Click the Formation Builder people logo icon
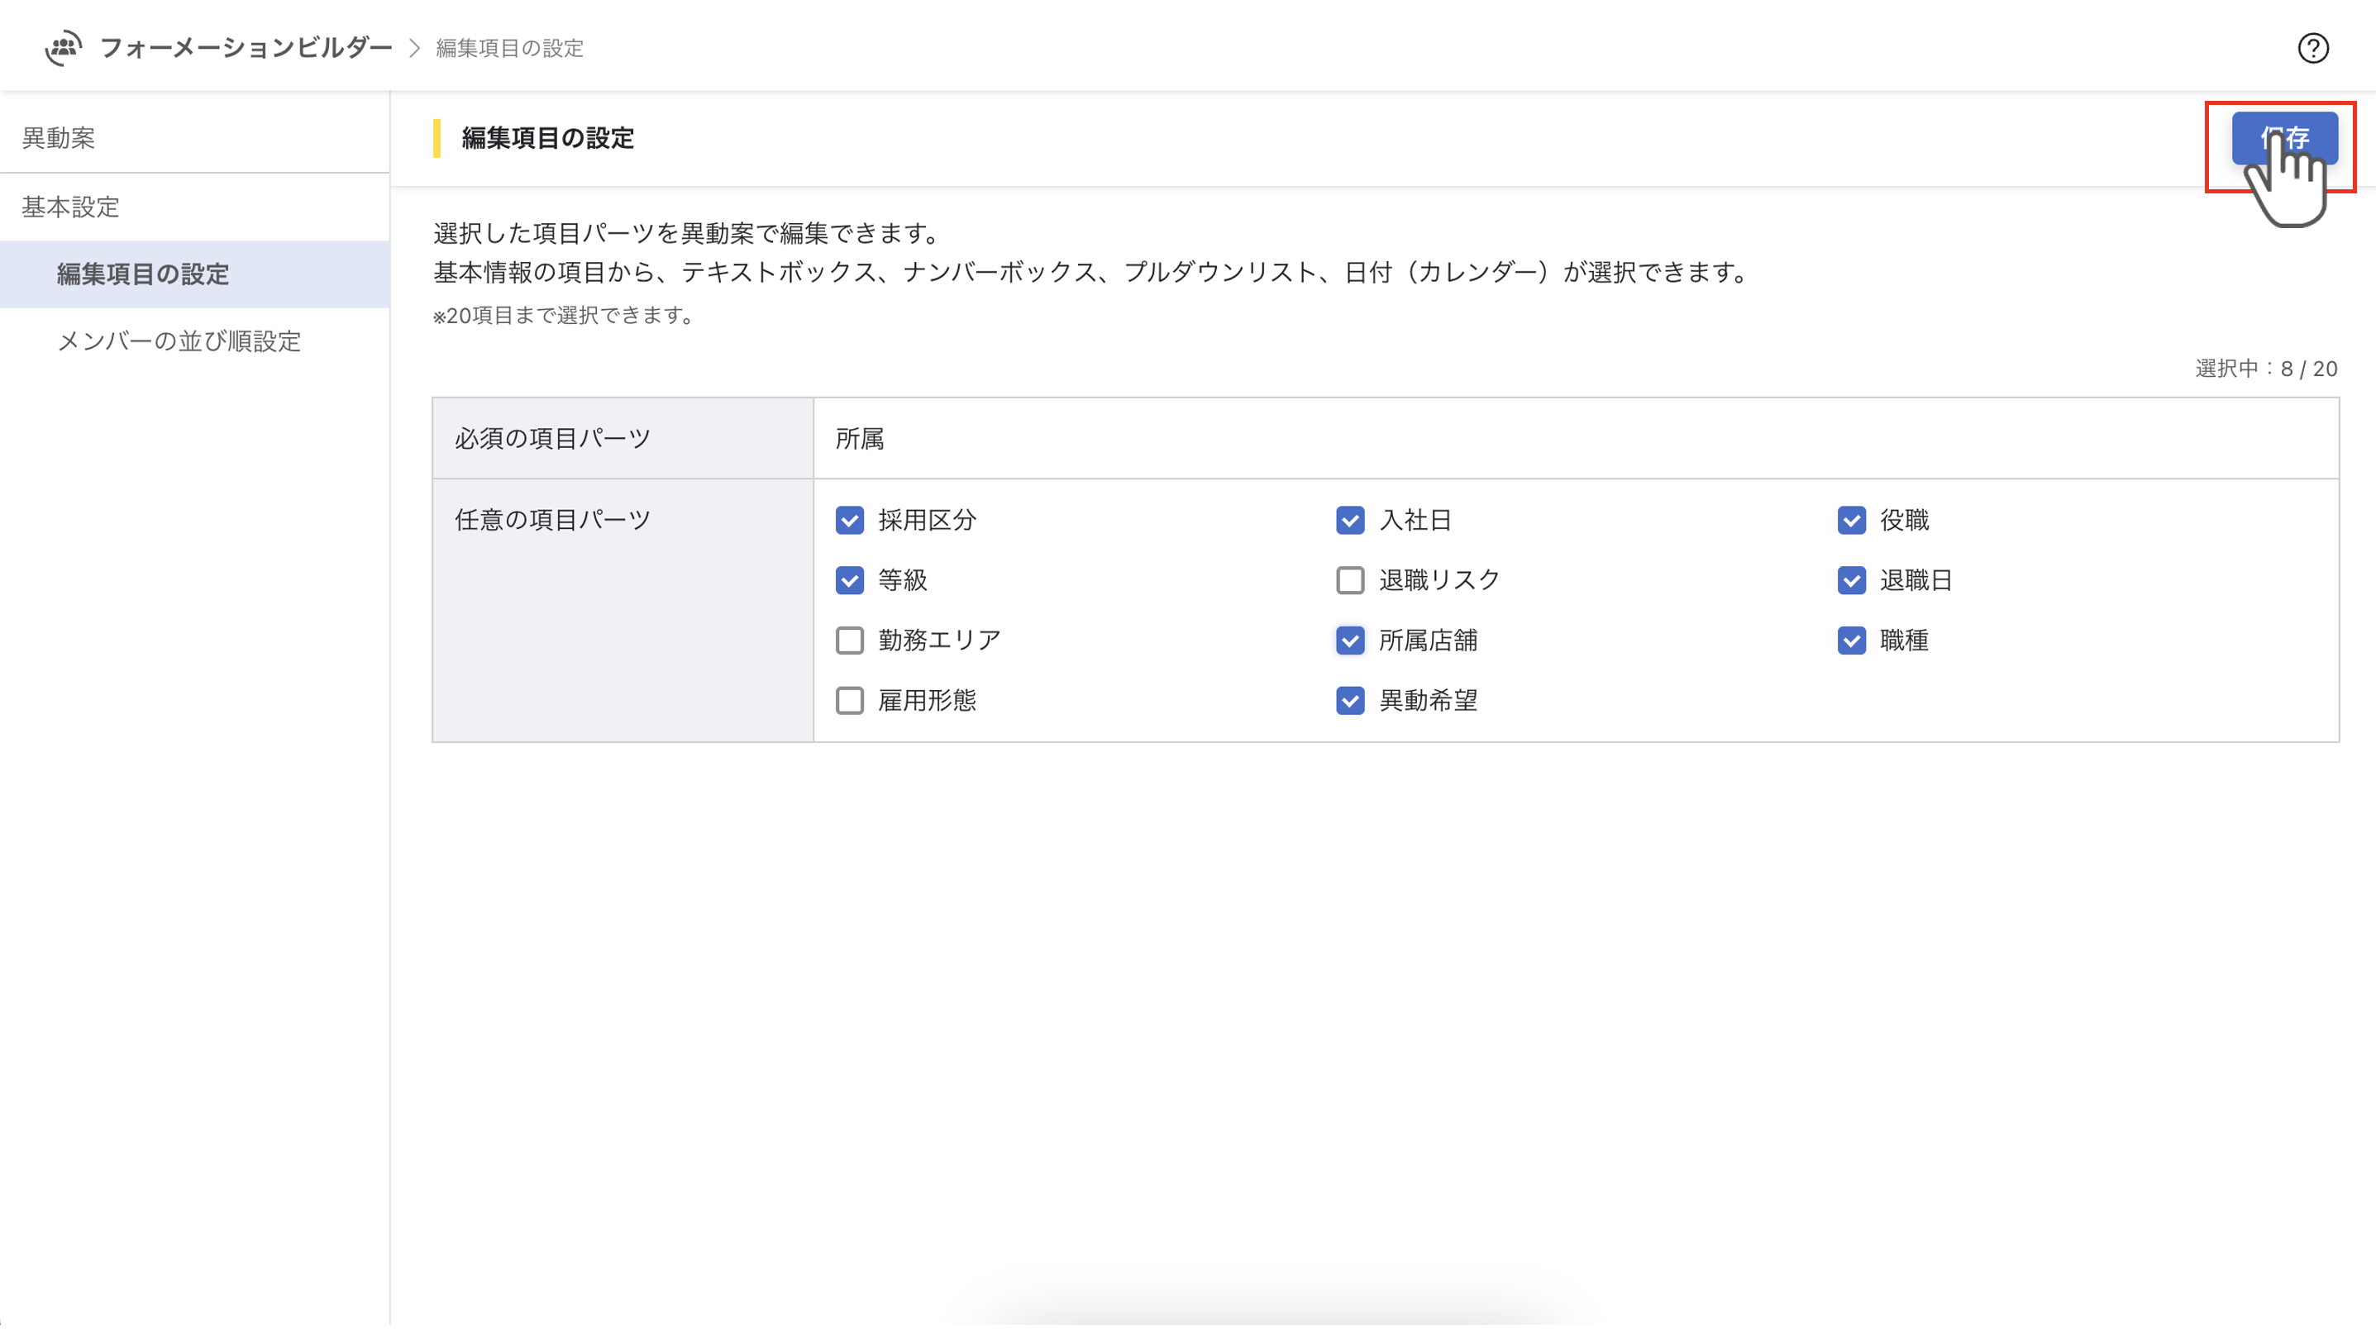Screen dimensions: 2376x1329 click(63, 47)
